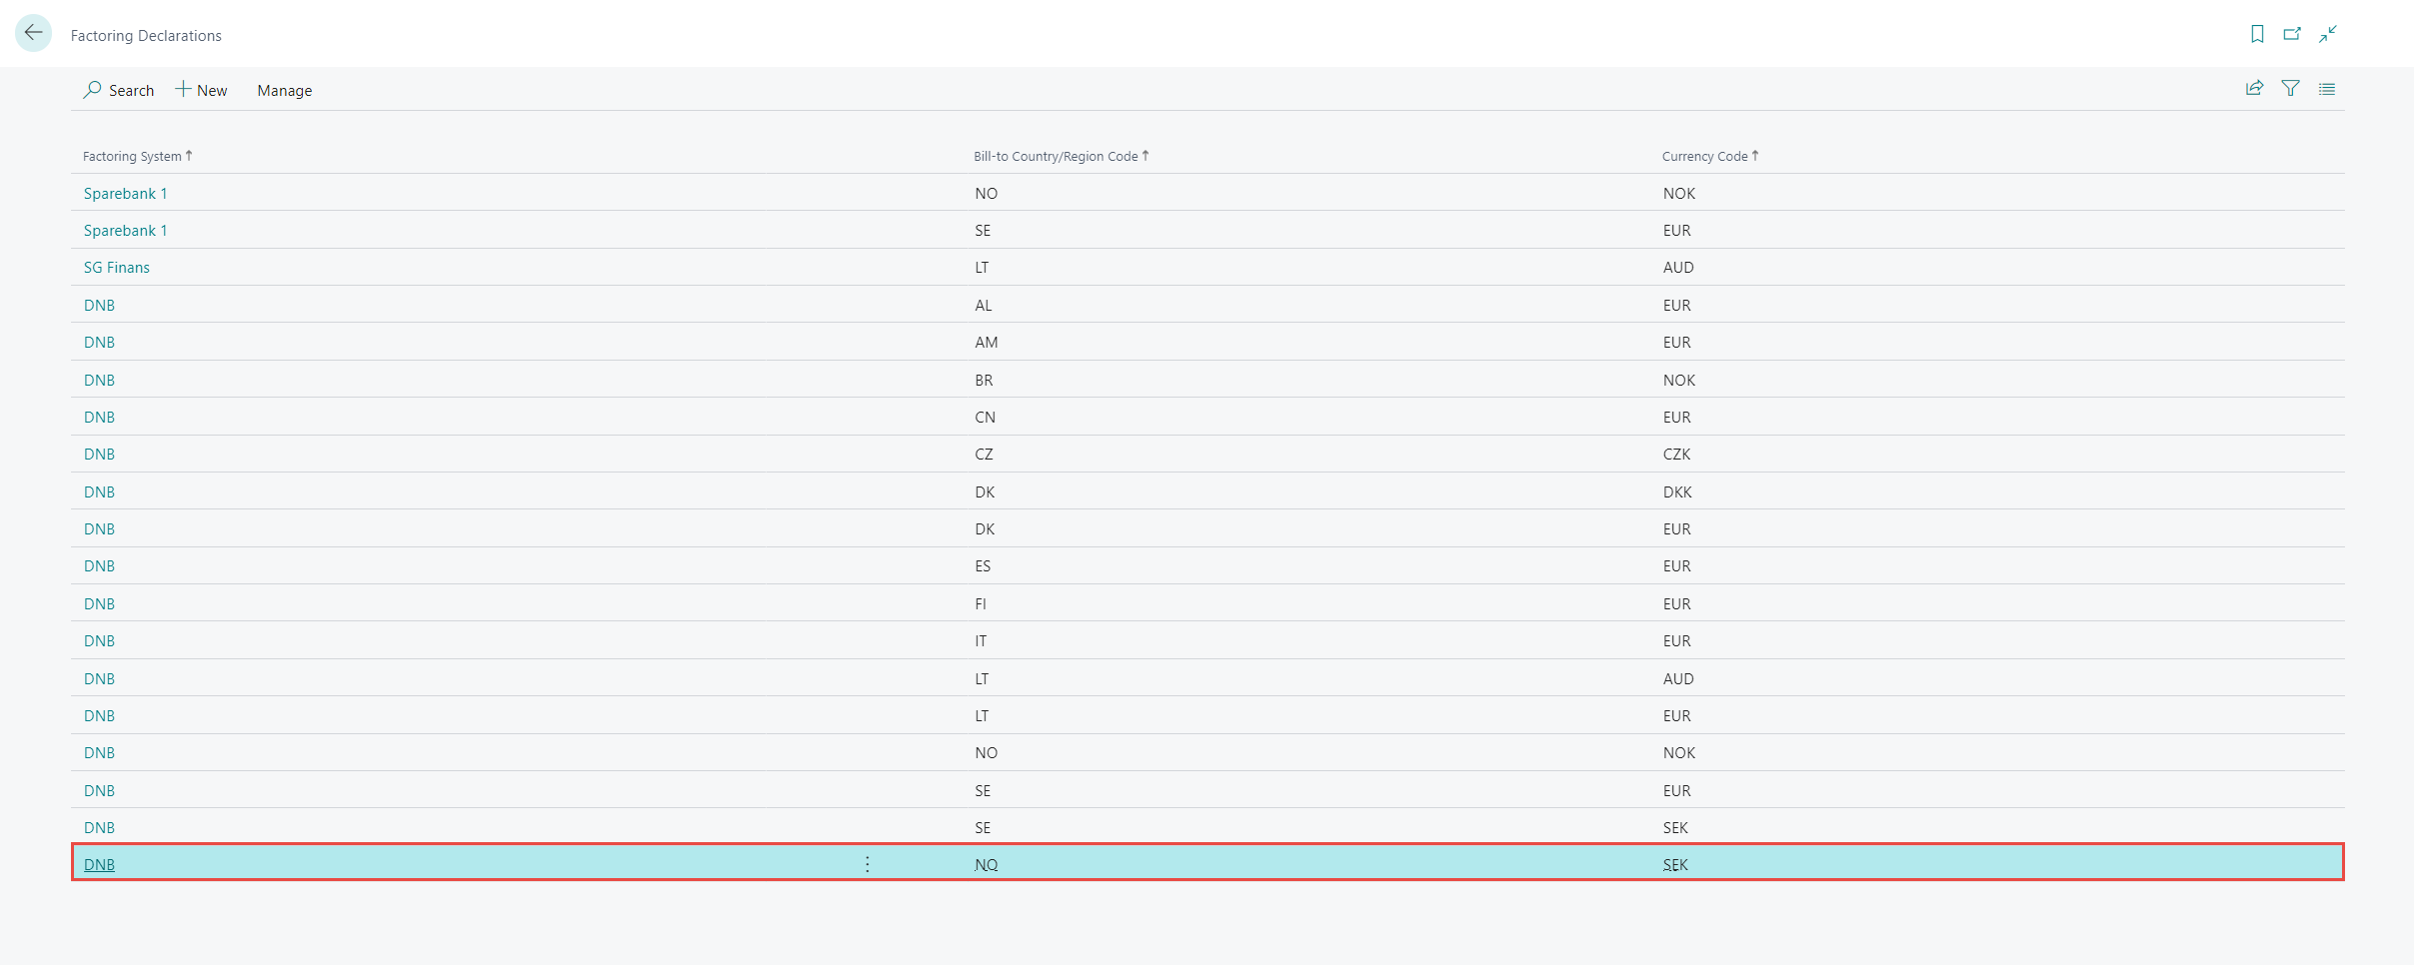The width and height of the screenshot is (2414, 965).
Task: Select the DKK currency code cell
Action: coord(1677,492)
